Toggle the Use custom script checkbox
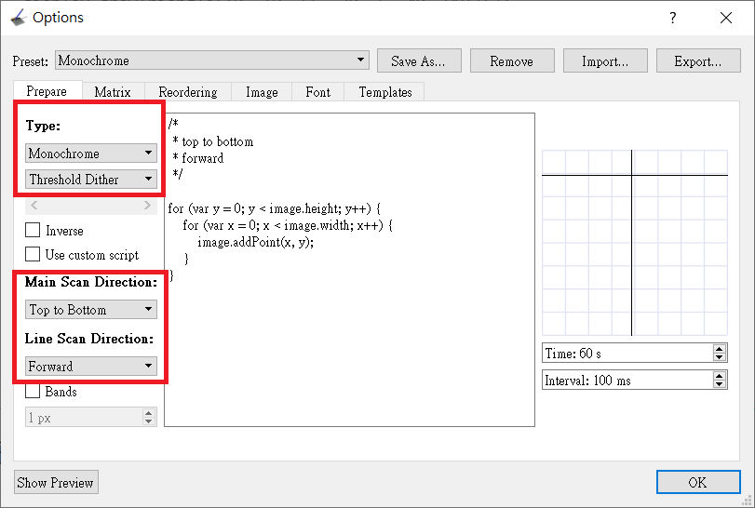755x508 pixels. pyautogui.click(x=34, y=255)
